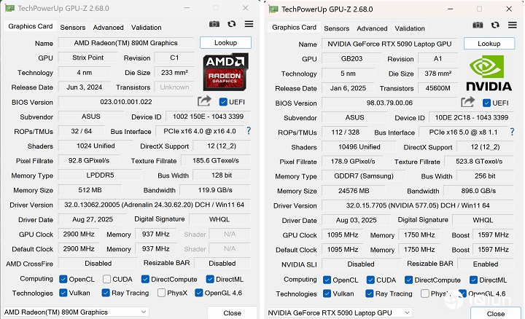Click Lookup button next to NVIDIA GPU name
The image size is (525, 319).
coord(489,44)
